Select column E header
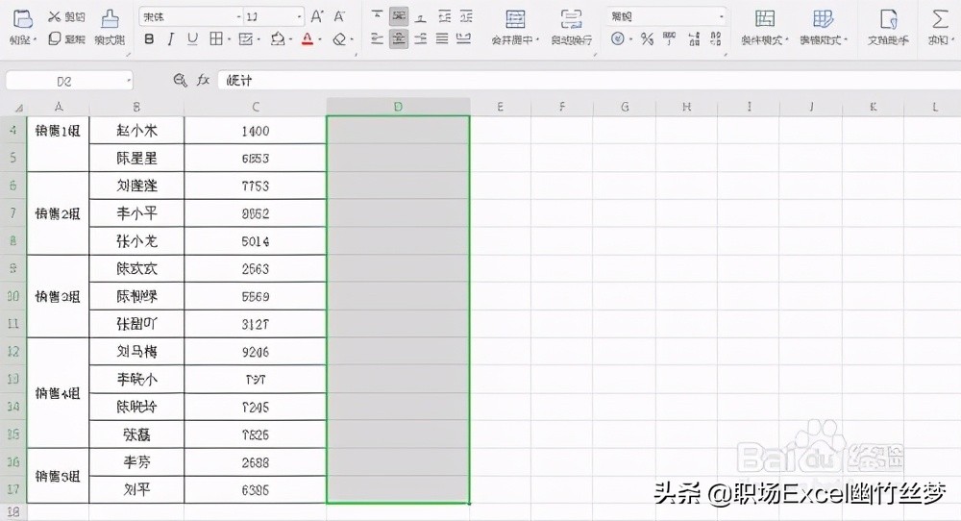The width and height of the screenshot is (961, 521). tap(500, 107)
